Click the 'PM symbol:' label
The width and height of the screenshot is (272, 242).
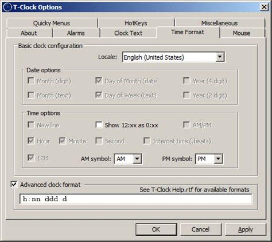click(x=177, y=159)
